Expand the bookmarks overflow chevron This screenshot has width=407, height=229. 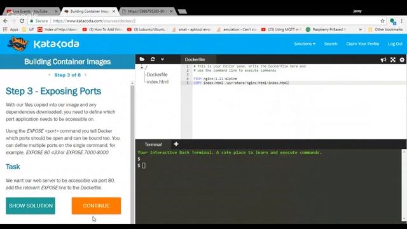coord(361,29)
